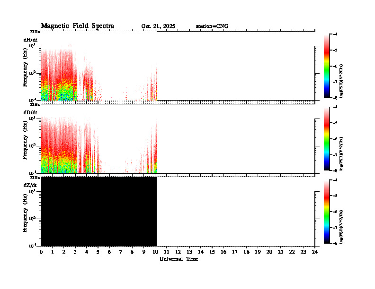Viewport: 375px width, 289px height.
Task: Click hour "9" on the time axis
Action: tap(144, 252)
